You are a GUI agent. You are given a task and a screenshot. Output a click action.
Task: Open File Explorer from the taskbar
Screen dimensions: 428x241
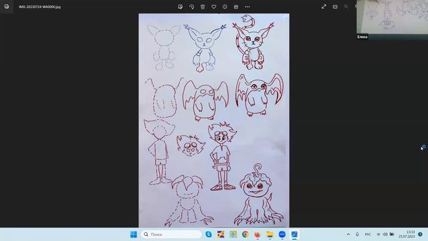270,234
